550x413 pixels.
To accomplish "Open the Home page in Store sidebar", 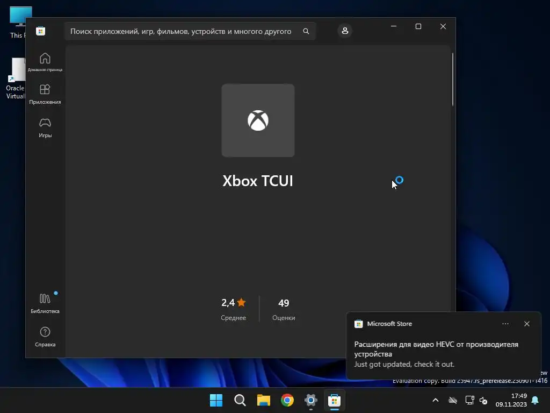I will 45,62.
